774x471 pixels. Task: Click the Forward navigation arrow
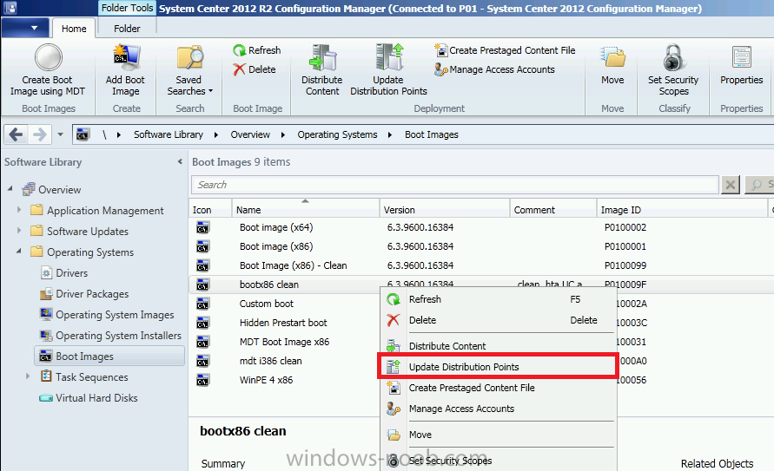click(x=40, y=134)
